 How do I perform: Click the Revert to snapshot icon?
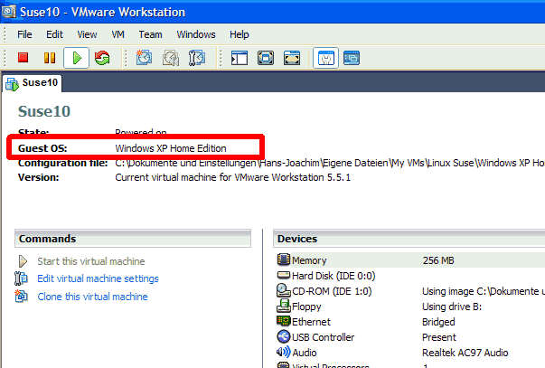coord(170,58)
